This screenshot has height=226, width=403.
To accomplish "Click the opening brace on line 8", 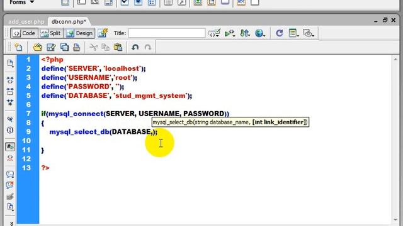I will (43, 123).
